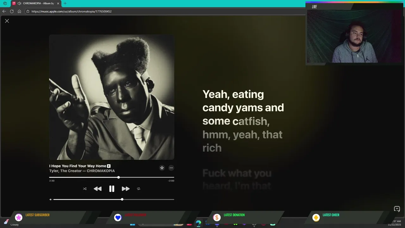This screenshot has width=405, height=228.
Task: Select the CHROMAKOPIA browser tab
Action: 36,3
